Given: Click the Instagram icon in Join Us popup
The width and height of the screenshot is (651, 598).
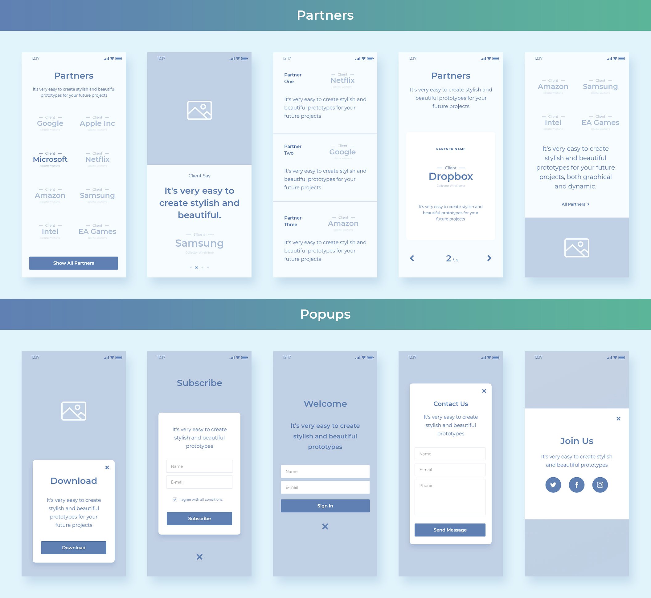Looking at the screenshot, I should point(600,484).
